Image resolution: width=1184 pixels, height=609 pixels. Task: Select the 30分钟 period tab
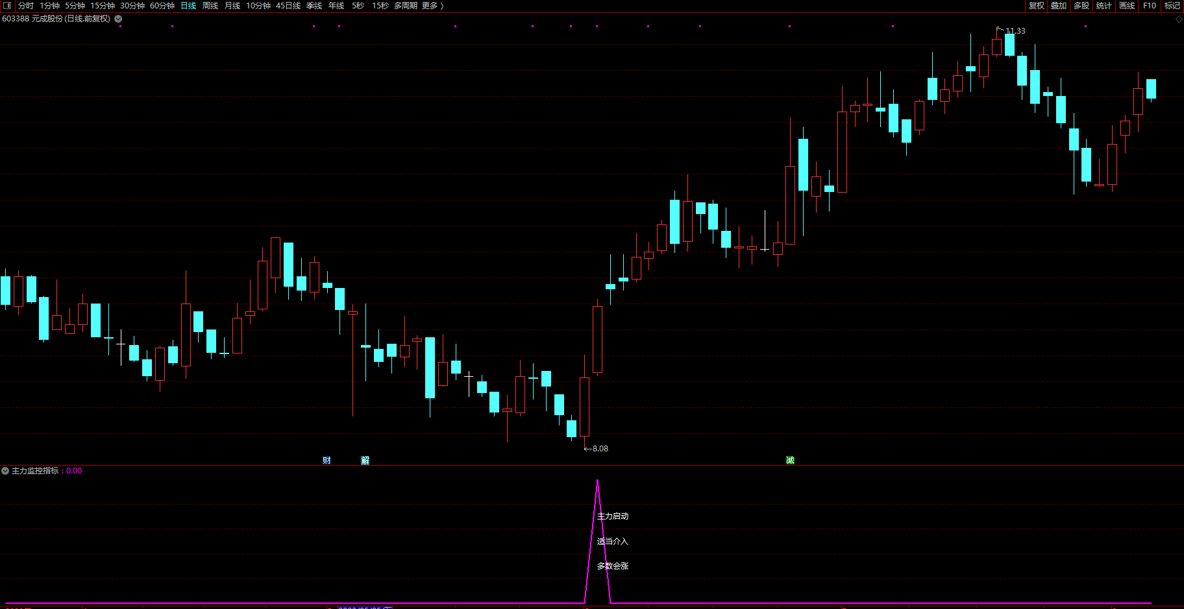click(x=132, y=5)
